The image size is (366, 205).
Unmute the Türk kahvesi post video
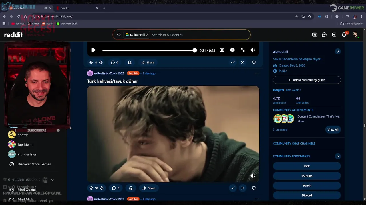tap(253, 176)
